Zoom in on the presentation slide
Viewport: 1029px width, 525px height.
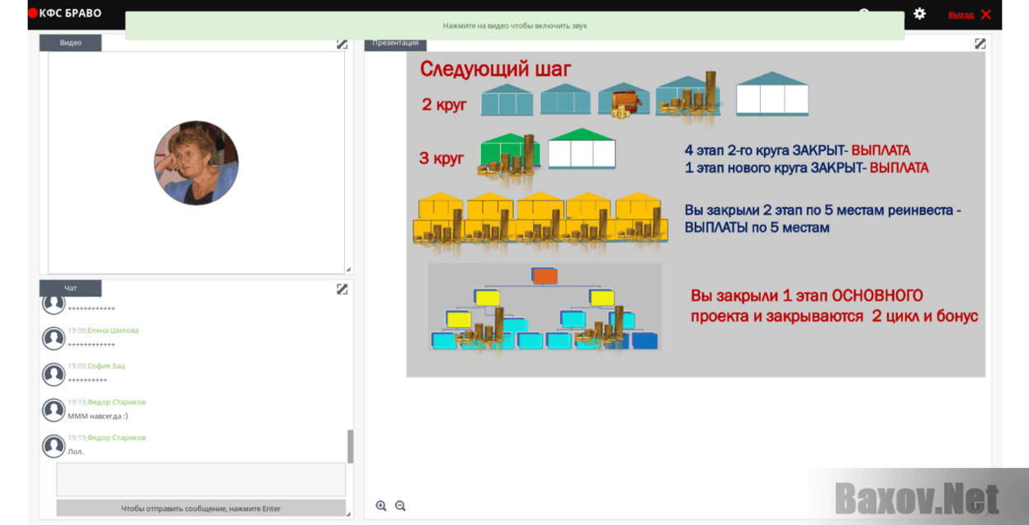(381, 506)
